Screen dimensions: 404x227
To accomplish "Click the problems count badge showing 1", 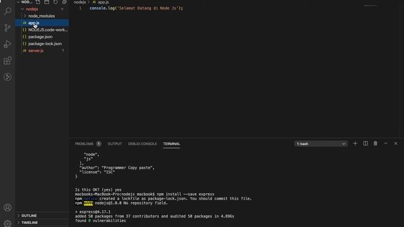I will (98, 144).
